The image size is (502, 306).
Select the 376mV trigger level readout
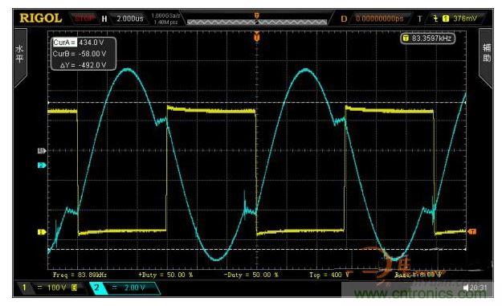465,18
